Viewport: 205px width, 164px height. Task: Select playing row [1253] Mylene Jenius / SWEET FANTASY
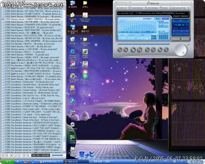[x=32, y=19]
